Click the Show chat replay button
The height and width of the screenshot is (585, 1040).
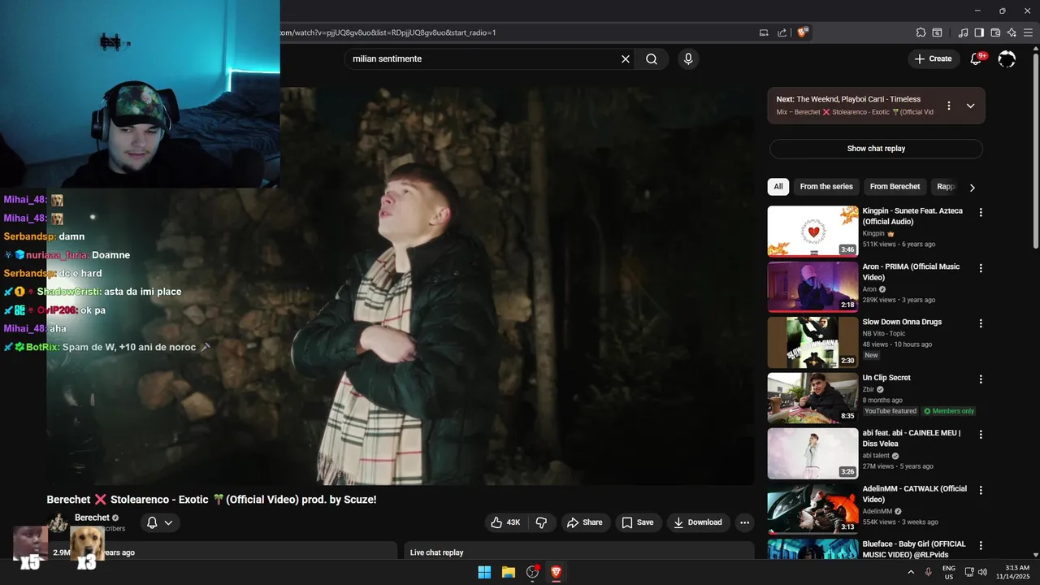click(876, 149)
